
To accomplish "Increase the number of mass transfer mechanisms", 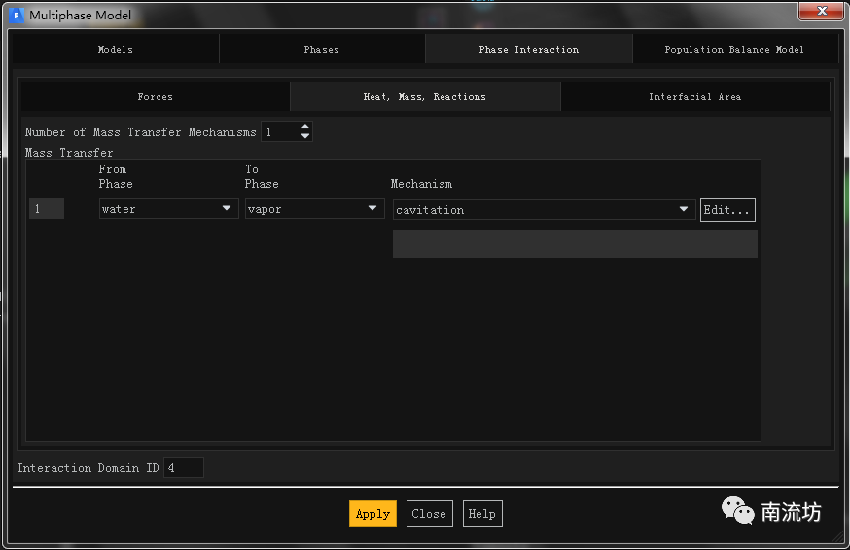I will tap(305, 127).
